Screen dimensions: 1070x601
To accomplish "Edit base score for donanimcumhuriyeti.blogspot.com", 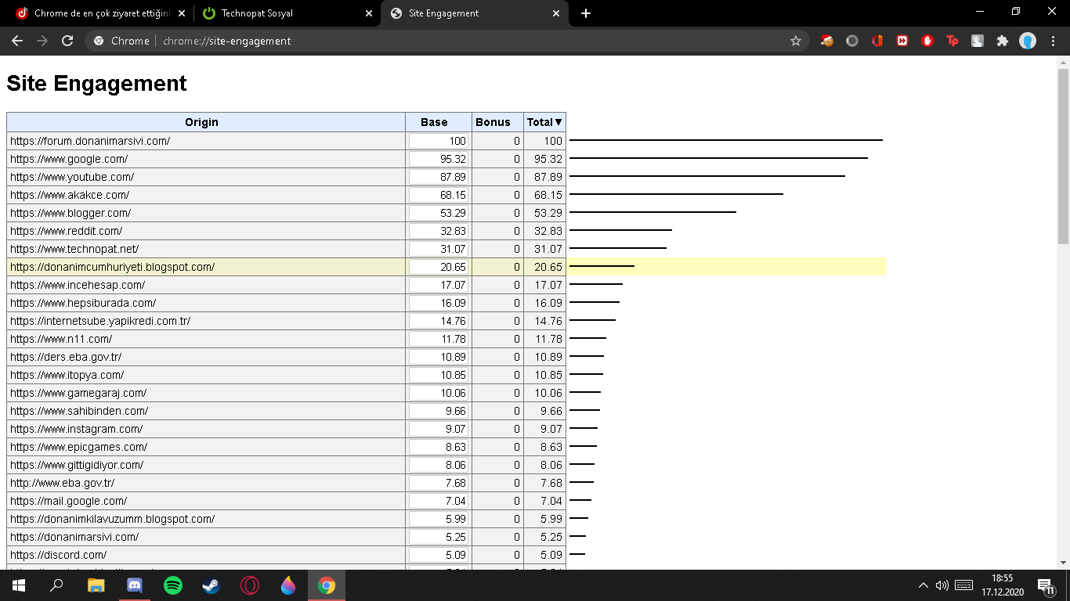I will click(x=439, y=267).
